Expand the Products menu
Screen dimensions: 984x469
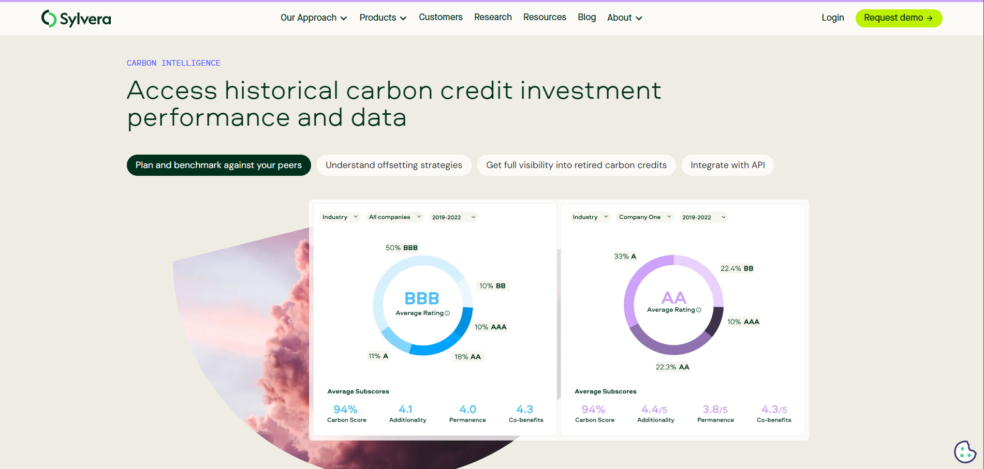383,18
